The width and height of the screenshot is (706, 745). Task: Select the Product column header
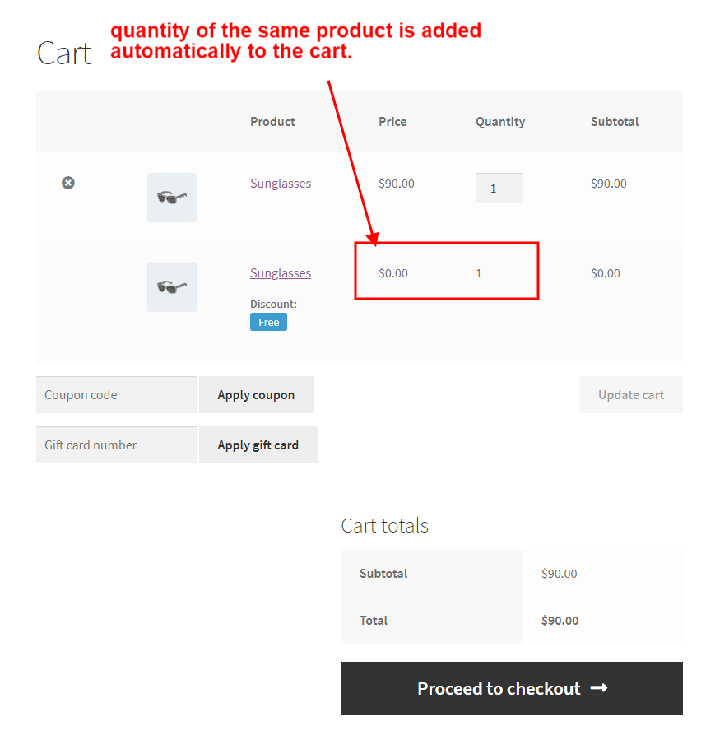click(x=272, y=122)
